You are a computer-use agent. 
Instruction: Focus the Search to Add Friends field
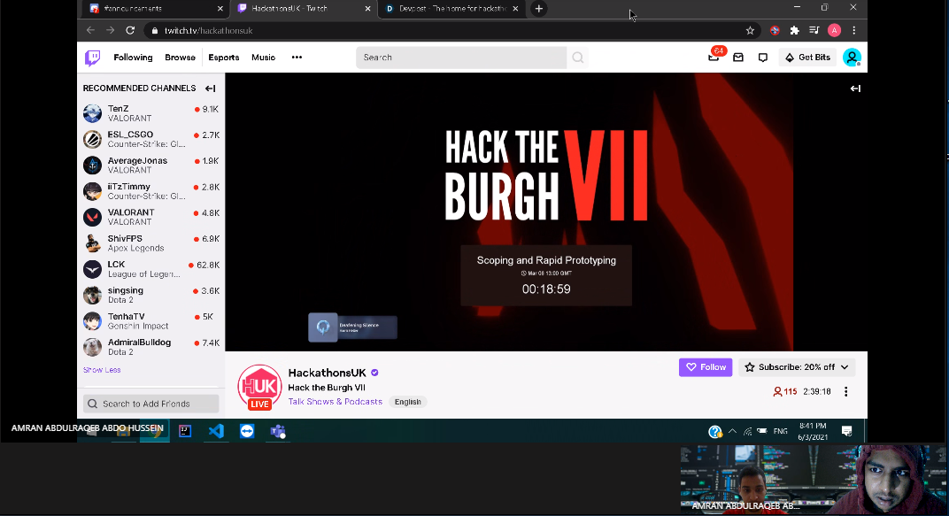pyautogui.click(x=150, y=404)
